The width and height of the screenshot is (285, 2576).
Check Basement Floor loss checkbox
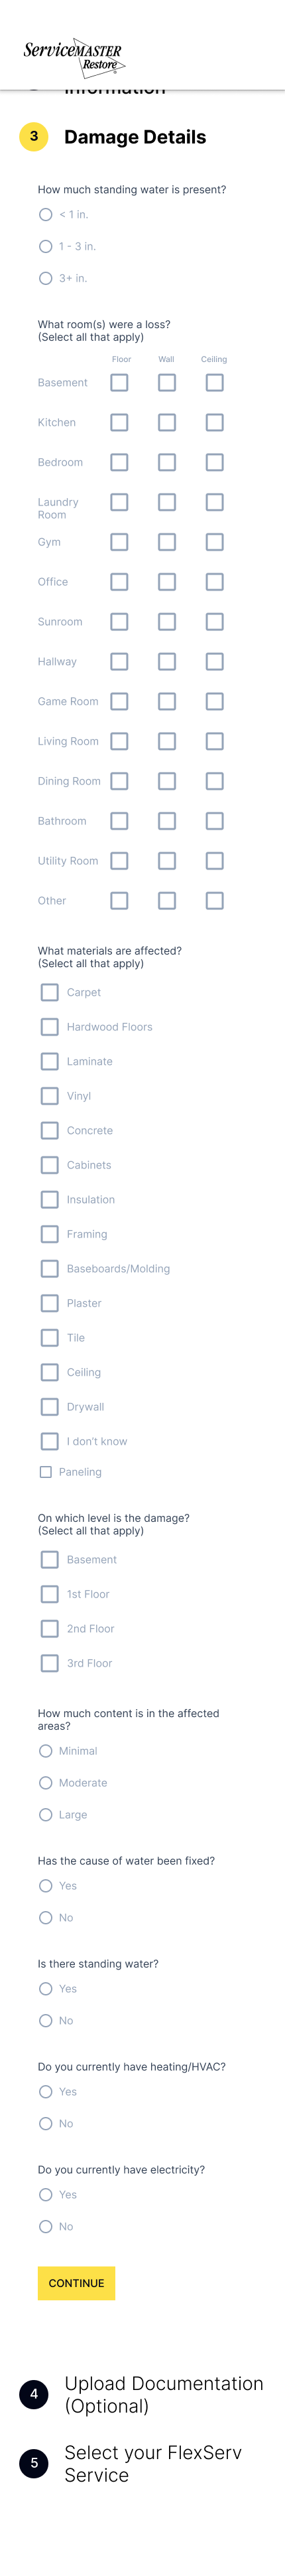pos(119,383)
